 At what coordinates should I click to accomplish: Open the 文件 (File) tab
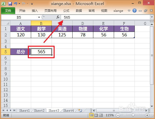8,11
